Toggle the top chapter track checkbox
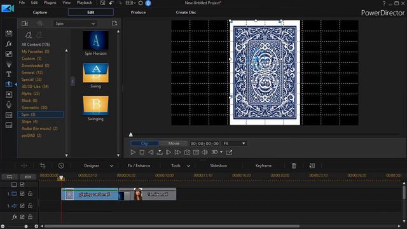The width and height of the screenshot is (407, 229). click(x=22, y=184)
